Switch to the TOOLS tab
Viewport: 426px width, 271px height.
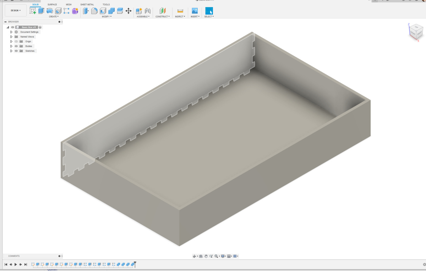pos(106,5)
